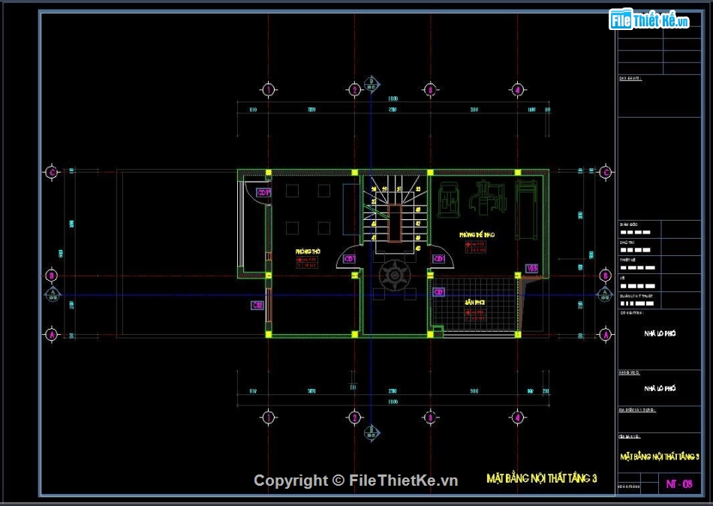Click grid bubble 1 above the plan
The image size is (713, 506).
point(268,90)
